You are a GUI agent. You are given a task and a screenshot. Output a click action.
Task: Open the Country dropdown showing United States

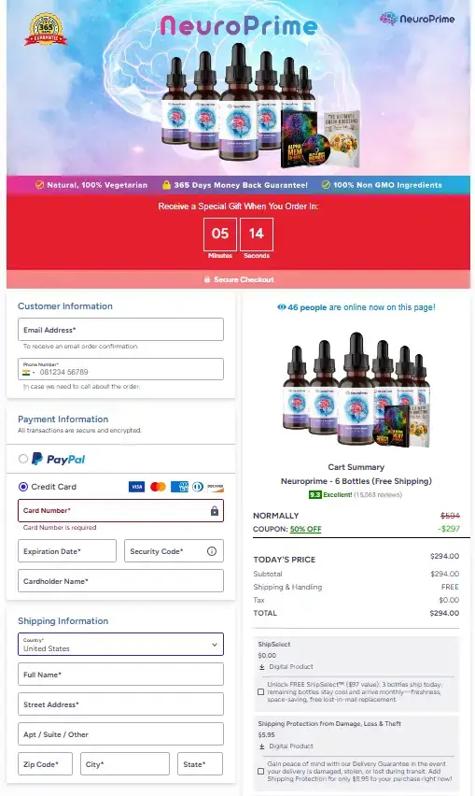click(120, 645)
